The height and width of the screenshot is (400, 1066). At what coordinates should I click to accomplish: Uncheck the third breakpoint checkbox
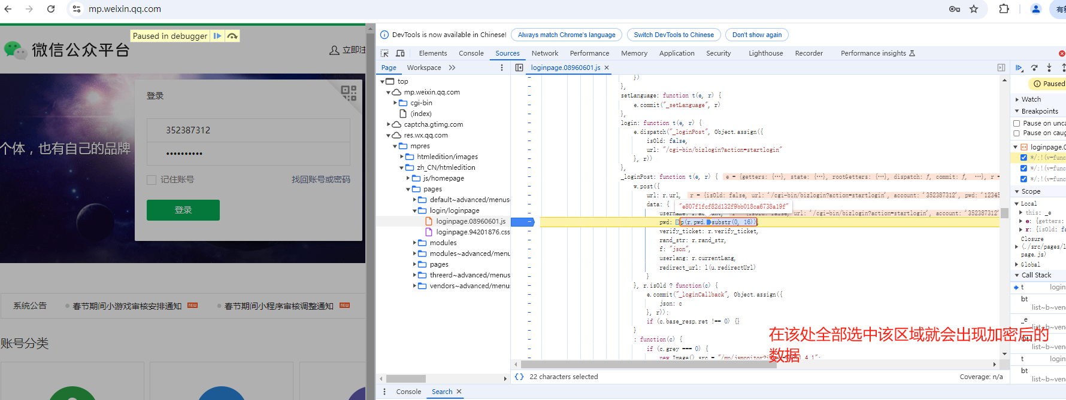point(1024,179)
